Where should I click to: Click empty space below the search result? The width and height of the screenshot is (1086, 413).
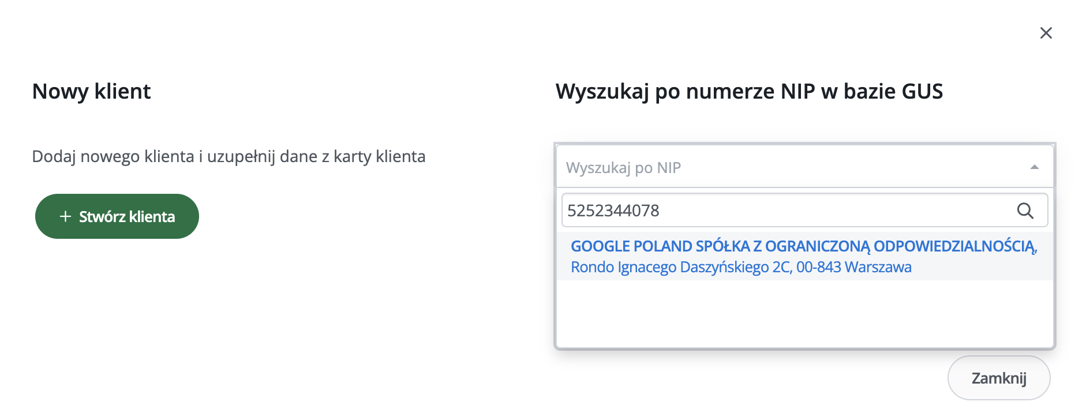(x=804, y=314)
